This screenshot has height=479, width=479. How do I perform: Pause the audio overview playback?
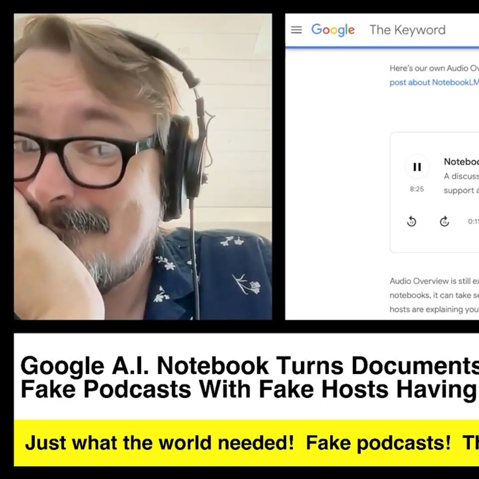[417, 167]
